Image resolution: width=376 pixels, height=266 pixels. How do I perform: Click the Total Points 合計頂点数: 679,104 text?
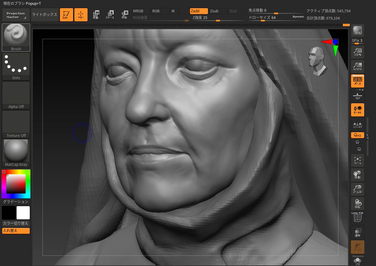pyautogui.click(x=323, y=18)
